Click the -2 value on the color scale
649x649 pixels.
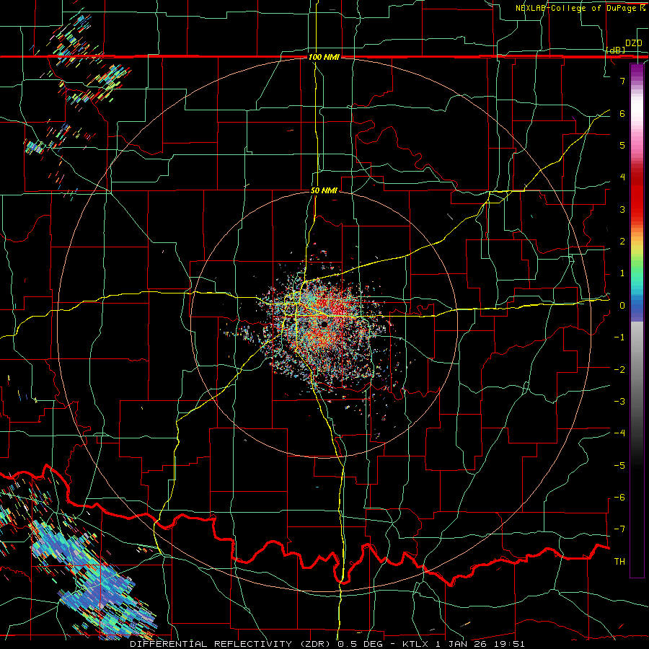(x=619, y=370)
